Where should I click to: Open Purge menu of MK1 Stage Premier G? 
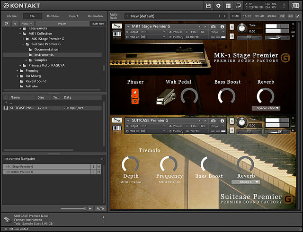pos(217,32)
